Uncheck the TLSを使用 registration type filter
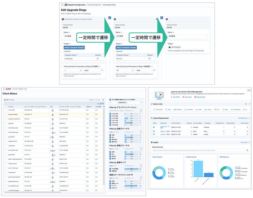This screenshot has width=253, height=198. pyautogui.click(x=110, y=169)
